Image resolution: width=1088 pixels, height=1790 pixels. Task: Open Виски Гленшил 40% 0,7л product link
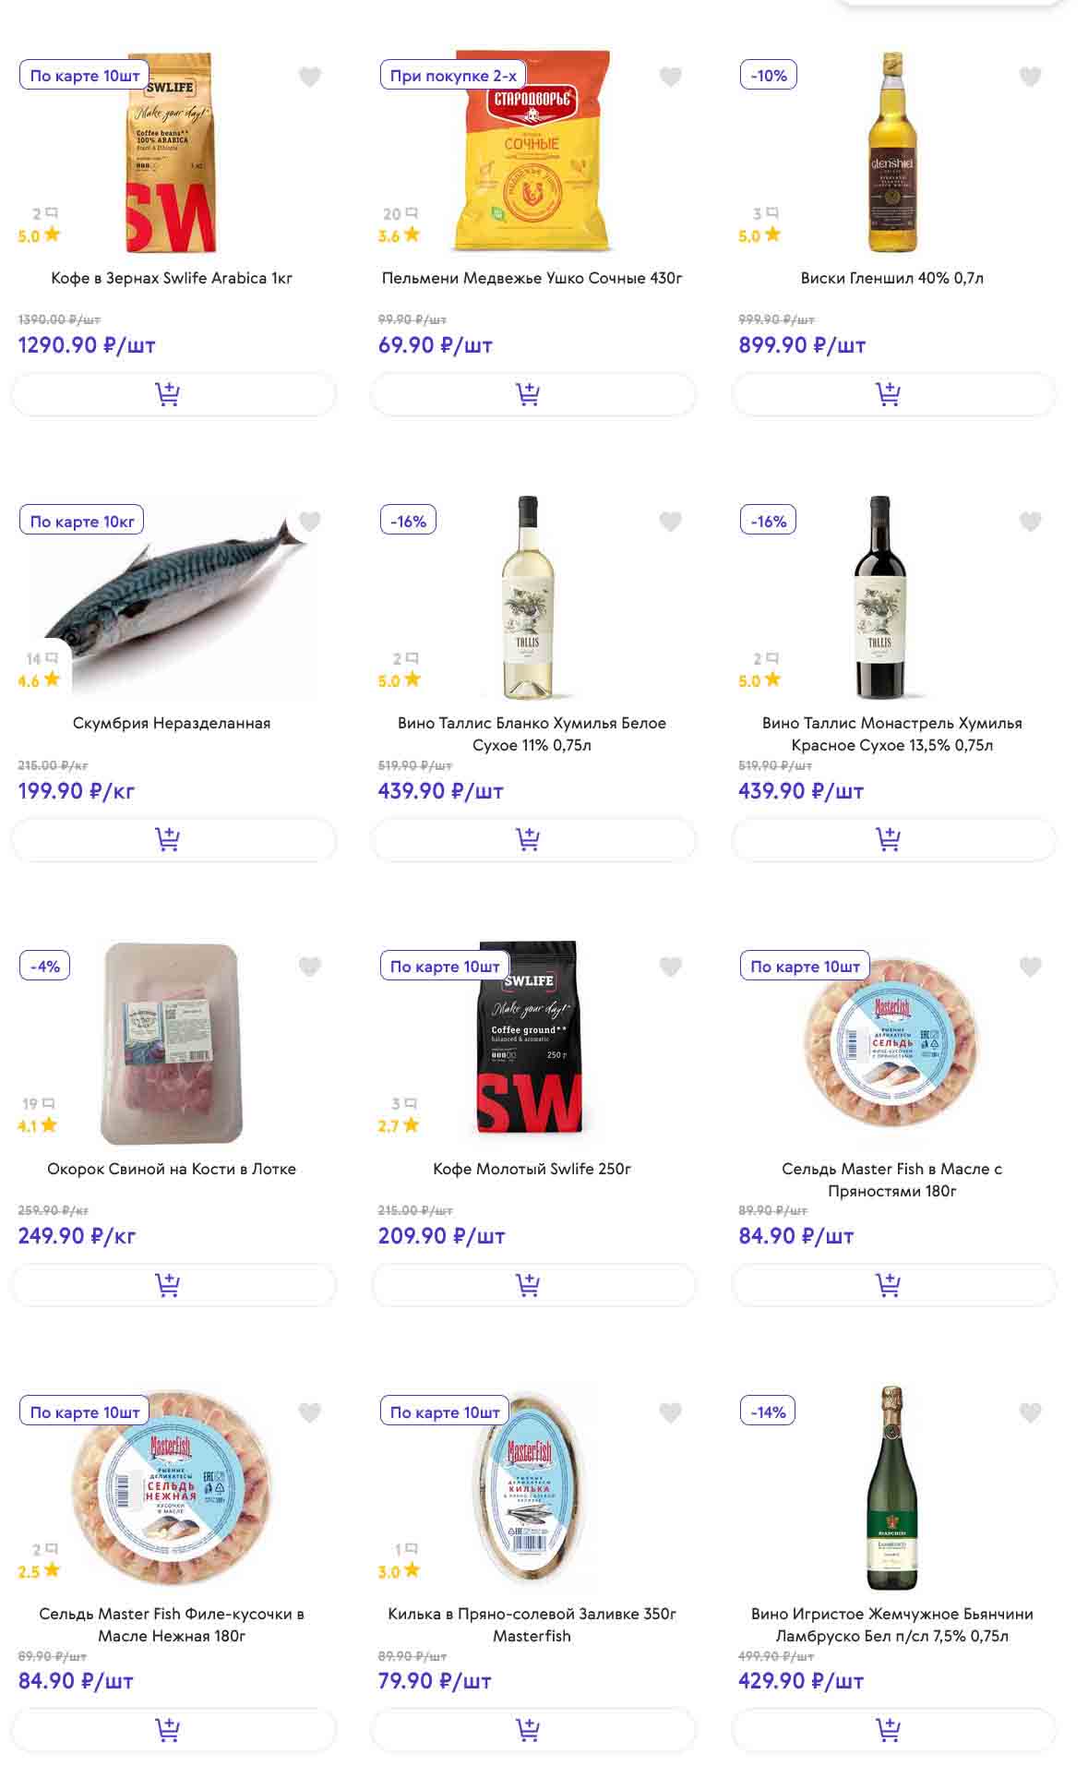tap(891, 278)
